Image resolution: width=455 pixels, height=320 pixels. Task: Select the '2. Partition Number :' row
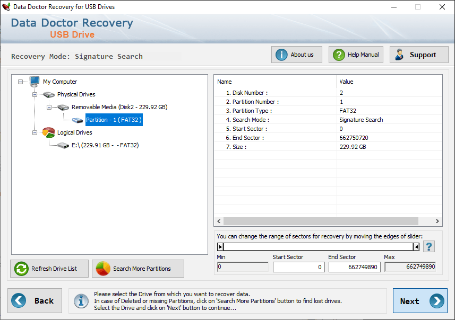(328, 102)
